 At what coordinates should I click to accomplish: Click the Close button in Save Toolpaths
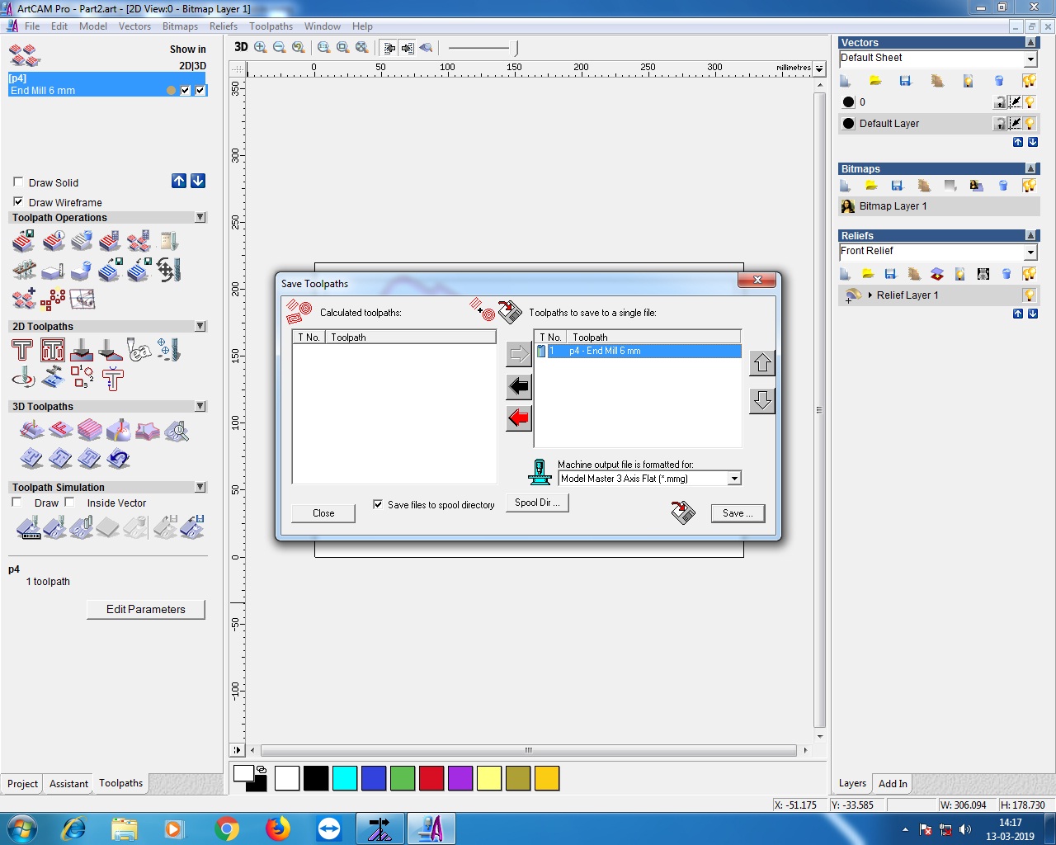tap(323, 513)
